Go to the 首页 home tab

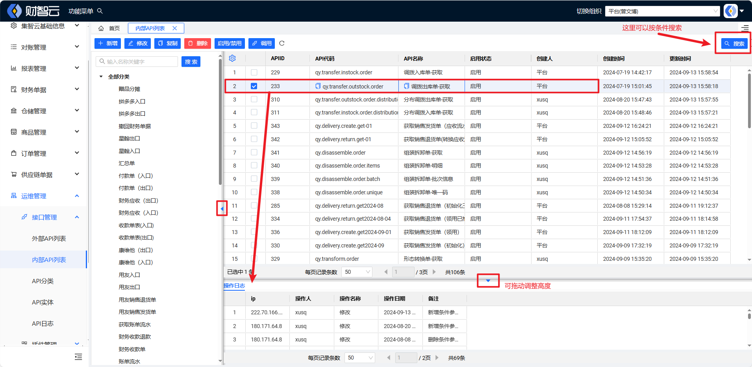point(109,28)
